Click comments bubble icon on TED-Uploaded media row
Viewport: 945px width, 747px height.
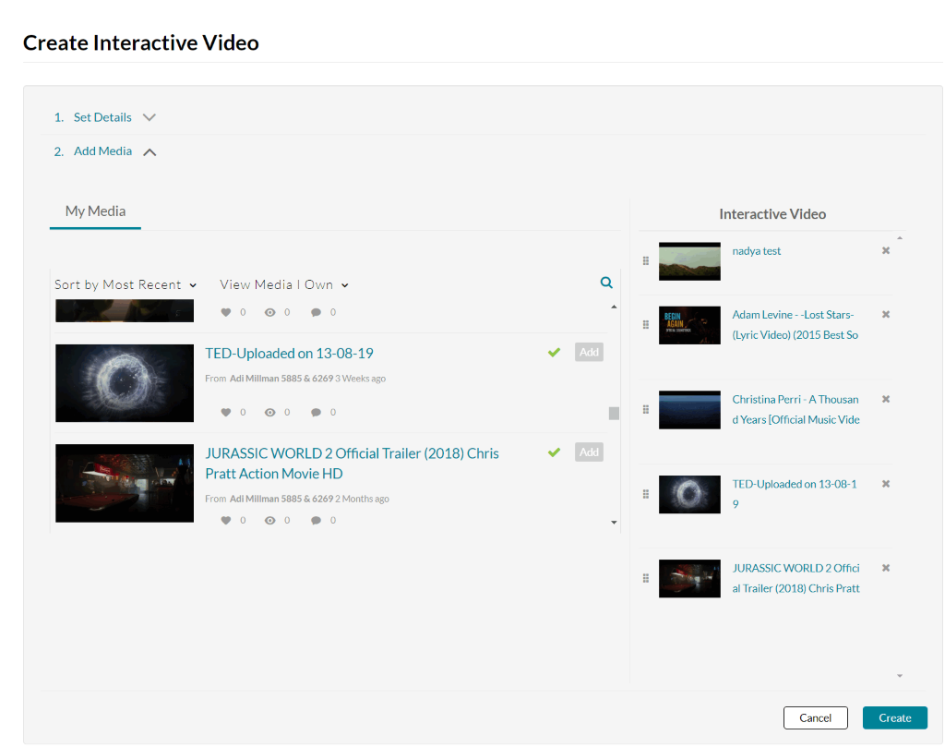(316, 413)
